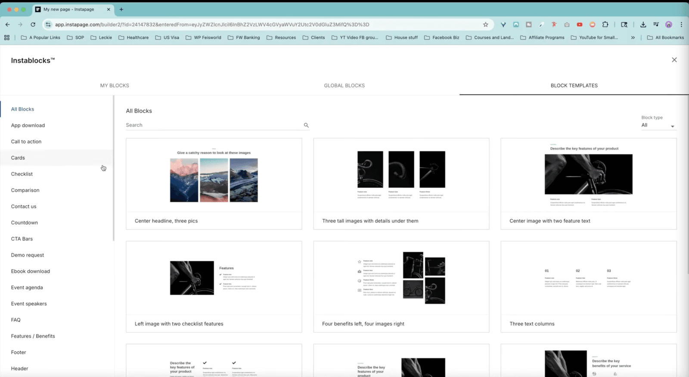Screen dimensions: 689x377
Task: Choose Center image with two feature text block
Action: point(589,184)
